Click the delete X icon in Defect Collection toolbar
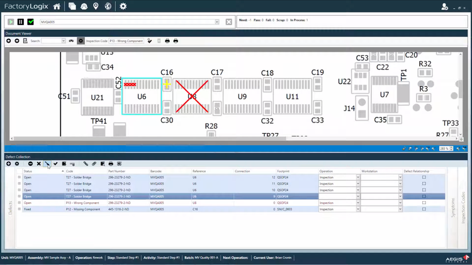472x265 pixels. (x=38, y=164)
